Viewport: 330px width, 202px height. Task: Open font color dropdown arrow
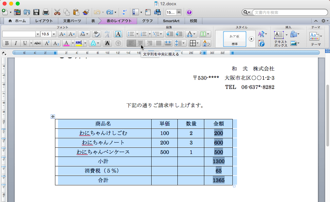tap(73, 43)
